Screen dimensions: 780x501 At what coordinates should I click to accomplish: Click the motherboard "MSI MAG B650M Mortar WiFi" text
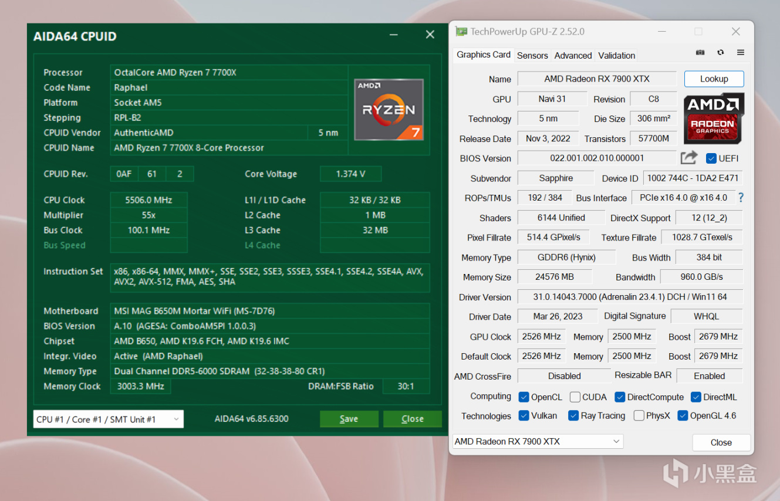pyautogui.click(x=194, y=311)
